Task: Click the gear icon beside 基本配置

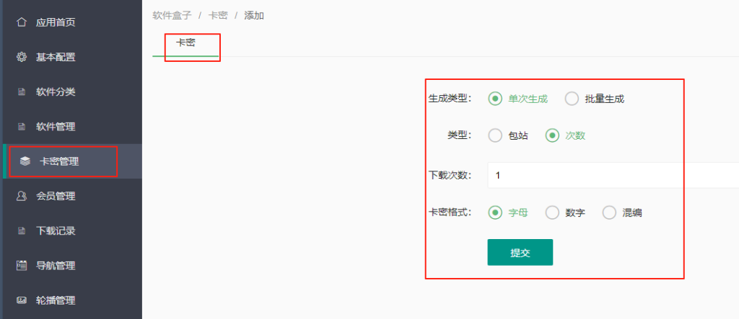Action: pos(21,58)
